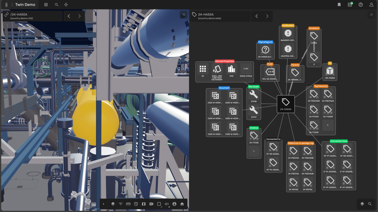Select the ruler measurement tool
Viewport: 378px width, 212px height.
click(128, 204)
